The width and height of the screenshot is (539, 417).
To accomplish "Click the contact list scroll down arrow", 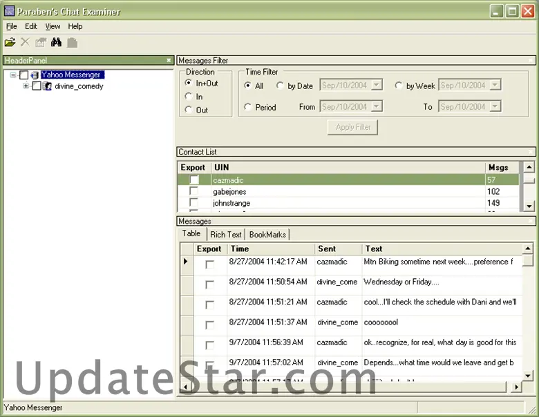I will coord(529,206).
